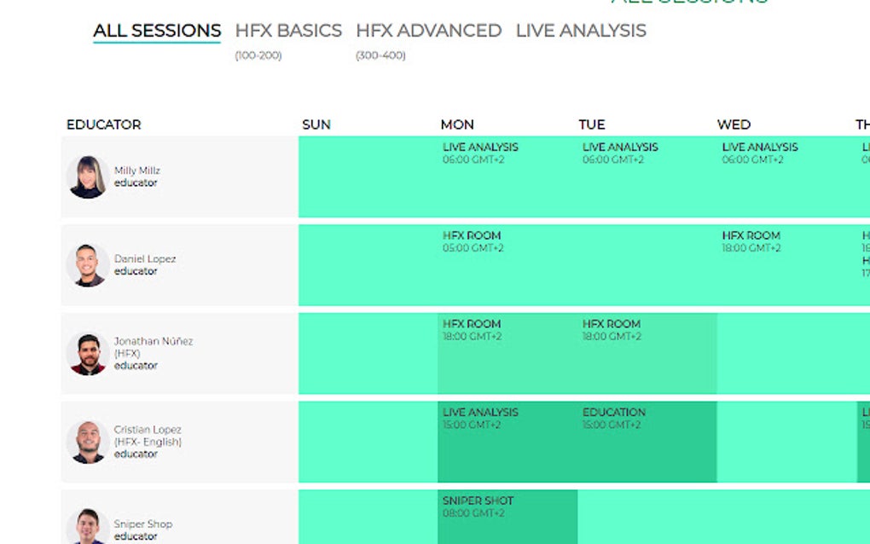Select the Sniper Shot Monday session
Viewport: 870px width, 544px height.
(x=478, y=506)
